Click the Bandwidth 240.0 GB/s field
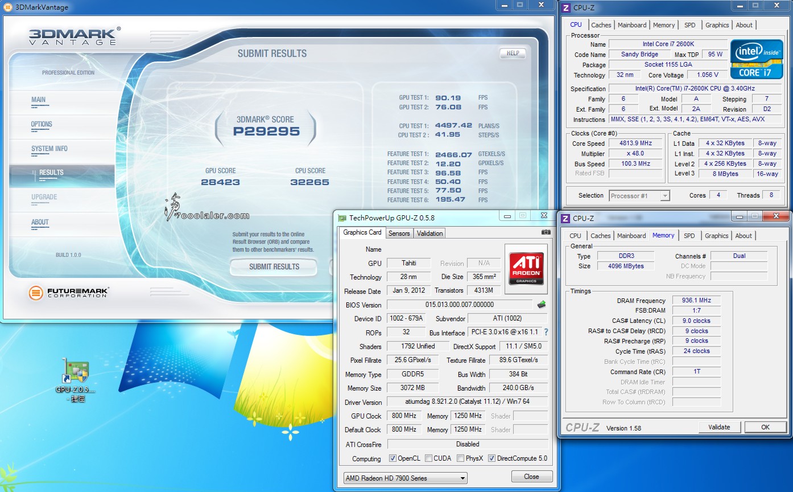The image size is (793, 492). tap(518, 388)
